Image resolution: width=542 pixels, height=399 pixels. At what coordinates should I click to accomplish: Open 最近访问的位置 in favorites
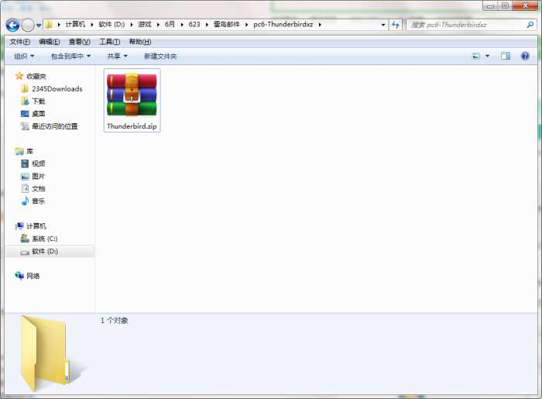[50, 126]
